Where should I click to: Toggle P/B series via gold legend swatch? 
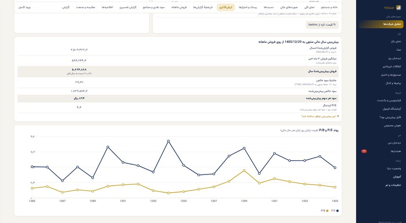(327, 211)
